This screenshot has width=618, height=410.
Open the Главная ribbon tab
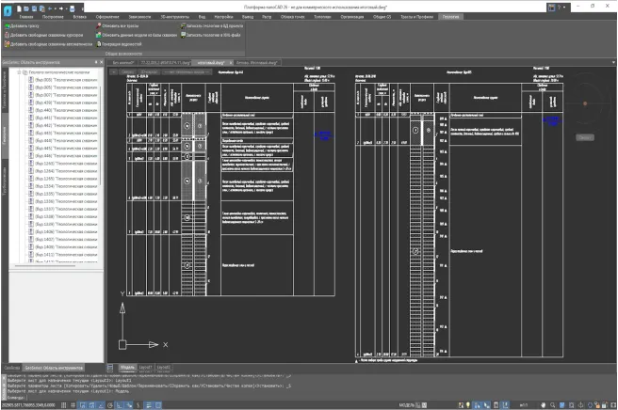point(24,17)
